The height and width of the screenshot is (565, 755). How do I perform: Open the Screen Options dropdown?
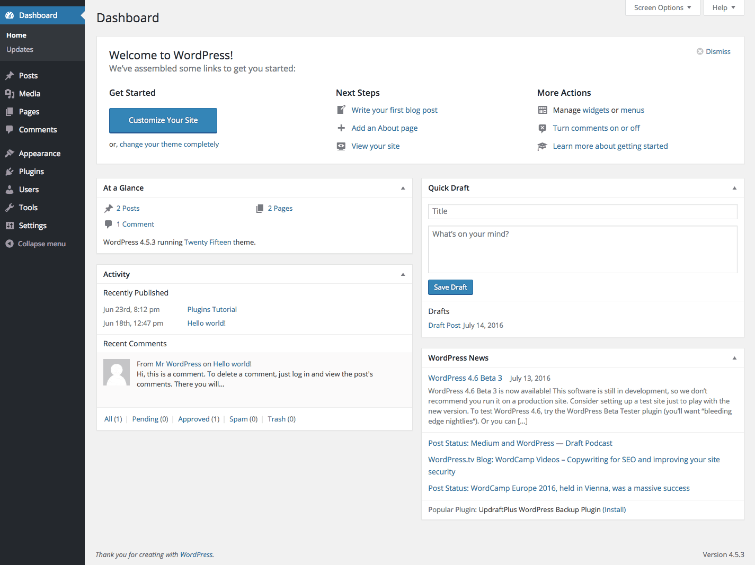pos(662,7)
